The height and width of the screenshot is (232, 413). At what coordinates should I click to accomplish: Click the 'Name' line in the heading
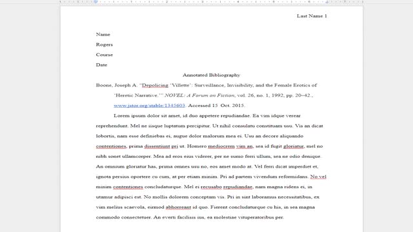(x=103, y=34)
